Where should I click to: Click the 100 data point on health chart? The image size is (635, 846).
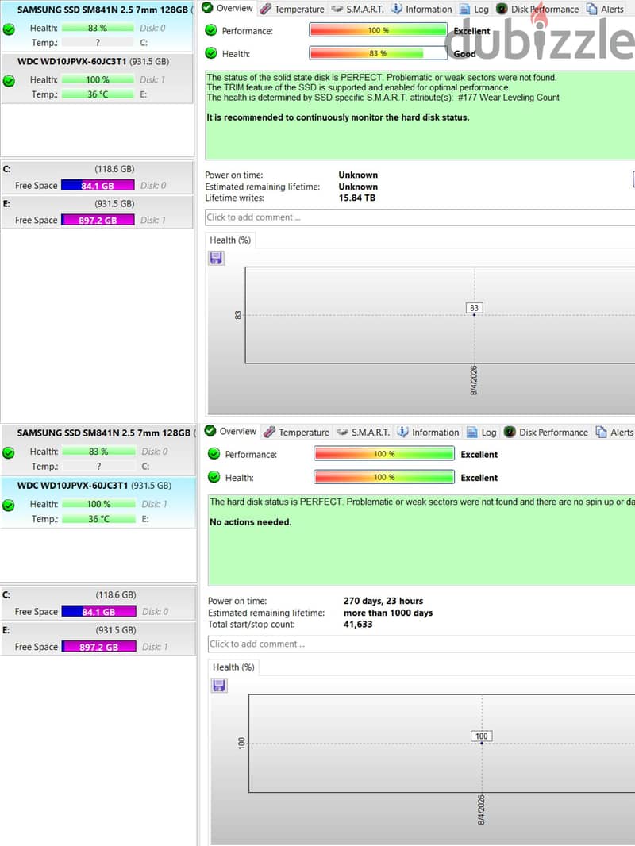482,743
